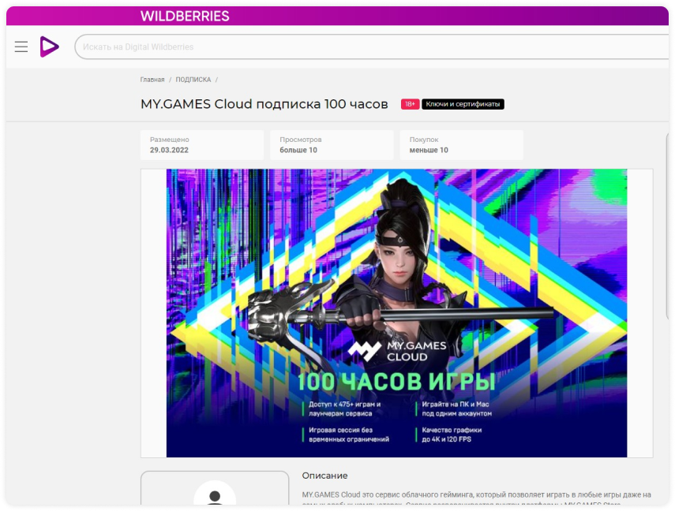Click the Размещено 29.03.2022 info card
The height and width of the screenshot is (511, 675).
(202, 145)
